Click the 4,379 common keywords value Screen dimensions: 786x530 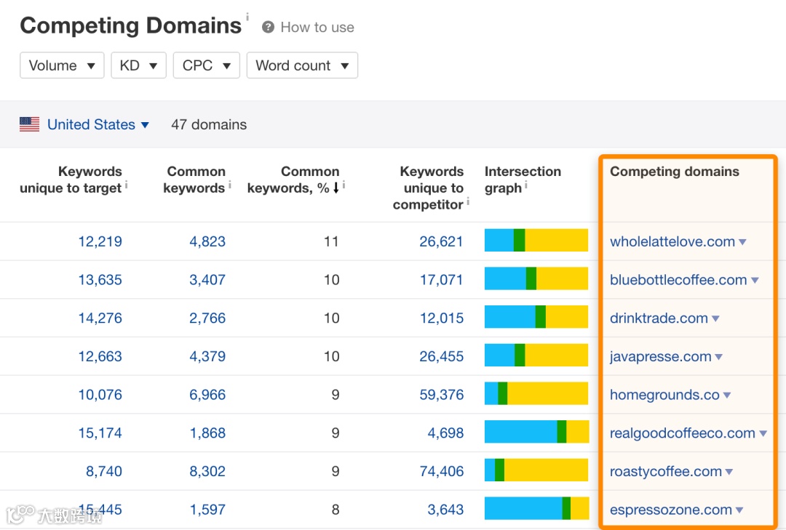(207, 356)
